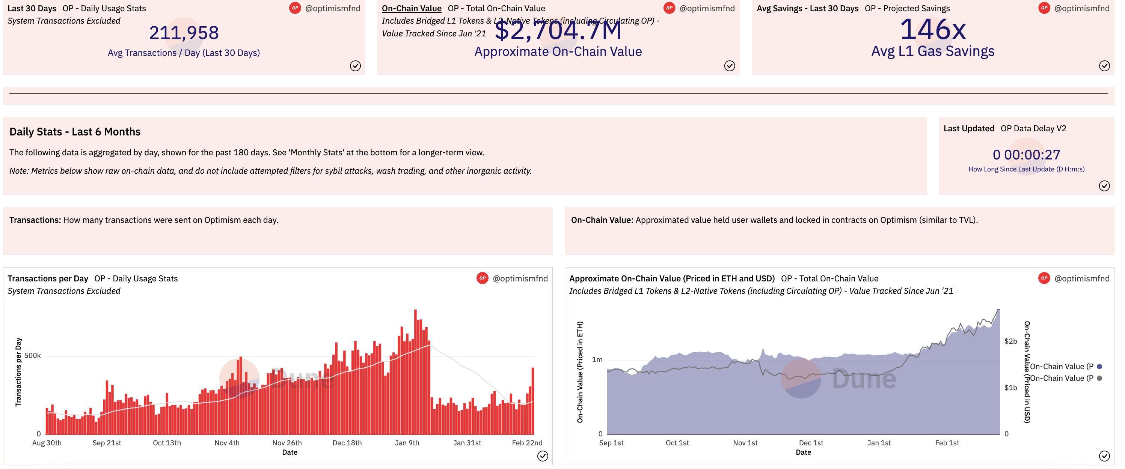
Task: Open @optimismfnd profile in Approximate On-Chain Value chart
Action: click(x=1082, y=278)
